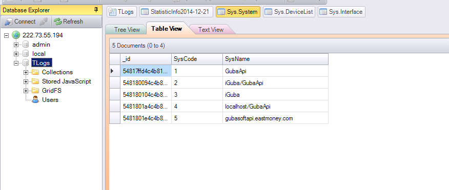Click the SysCode column header
449x190 pixels.
point(197,59)
